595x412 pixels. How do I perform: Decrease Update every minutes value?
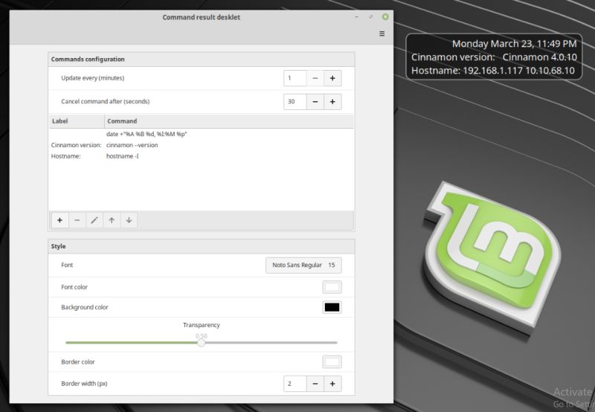pos(315,78)
